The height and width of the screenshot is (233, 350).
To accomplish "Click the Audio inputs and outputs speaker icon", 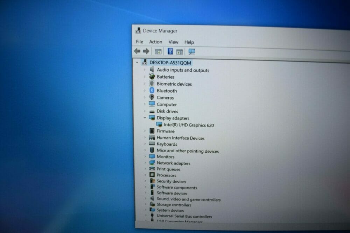I will click(152, 70).
